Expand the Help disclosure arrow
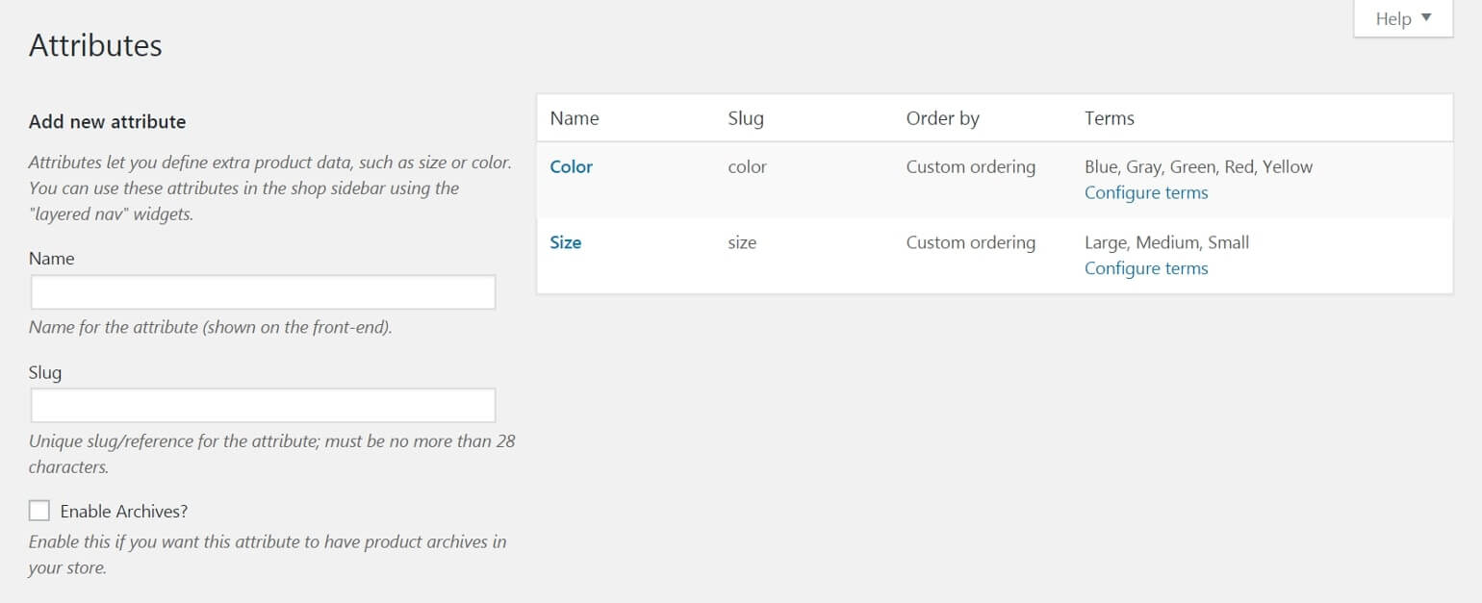The width and height of the screenshot is (1482, 603). (1427, 18)
